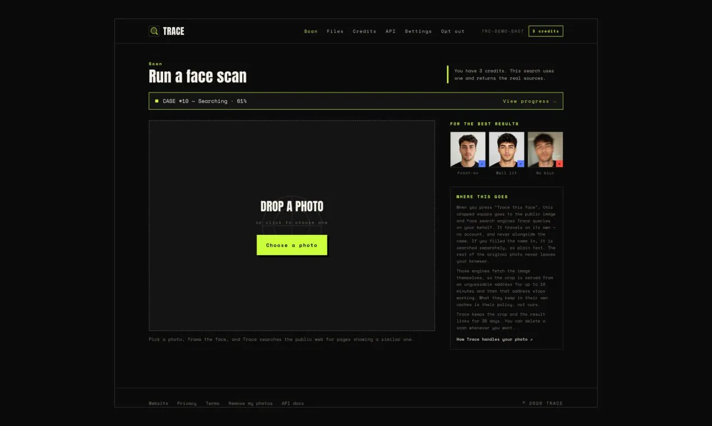
Task: Click the Choose a photo button
Action: [x=292, y=245]
